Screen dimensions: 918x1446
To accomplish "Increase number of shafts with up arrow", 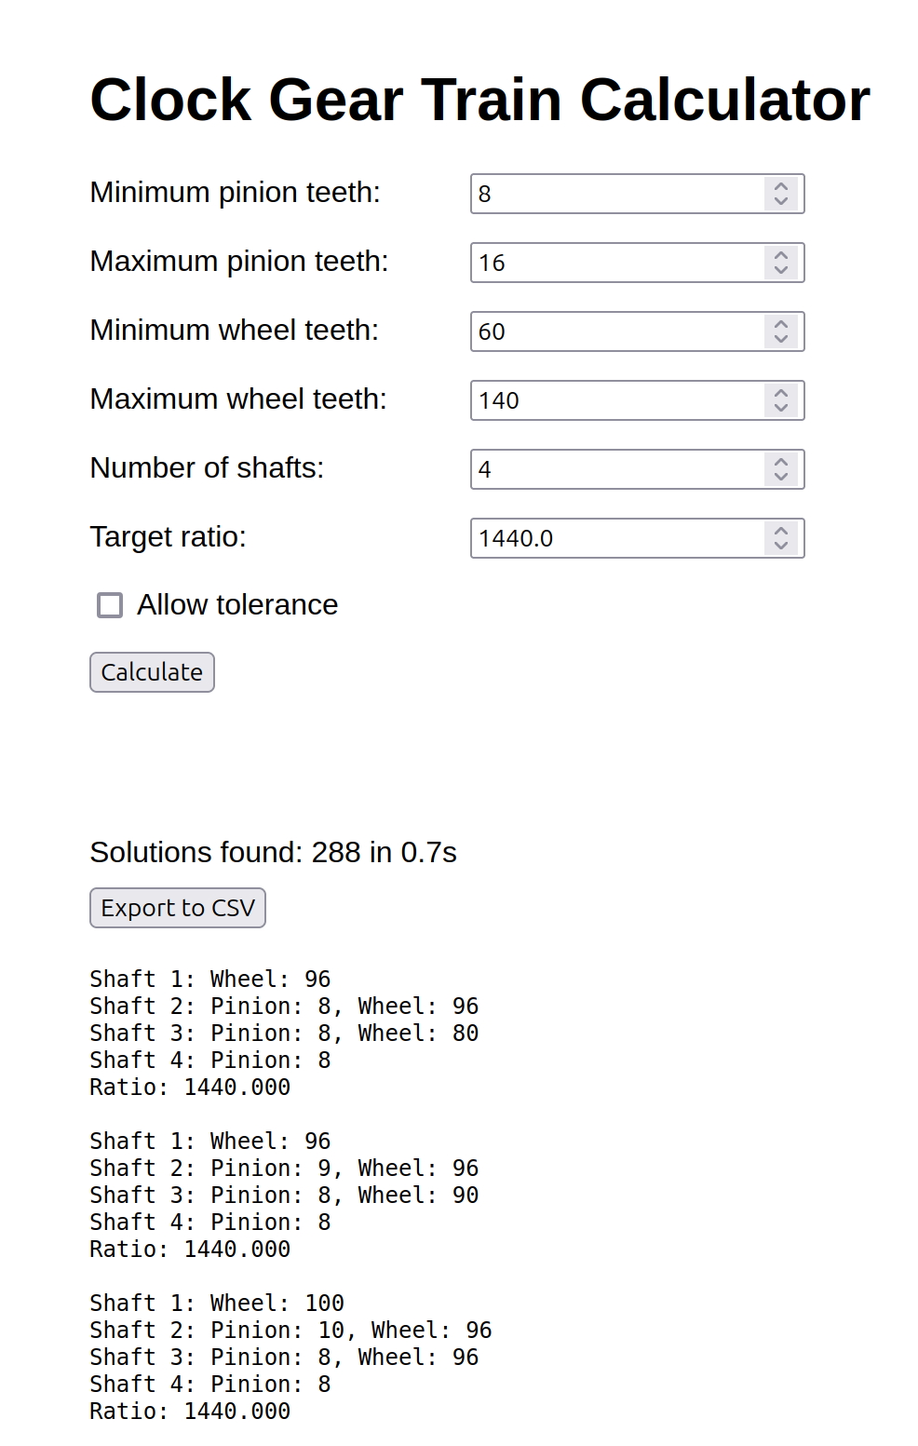I will [780, 462].
